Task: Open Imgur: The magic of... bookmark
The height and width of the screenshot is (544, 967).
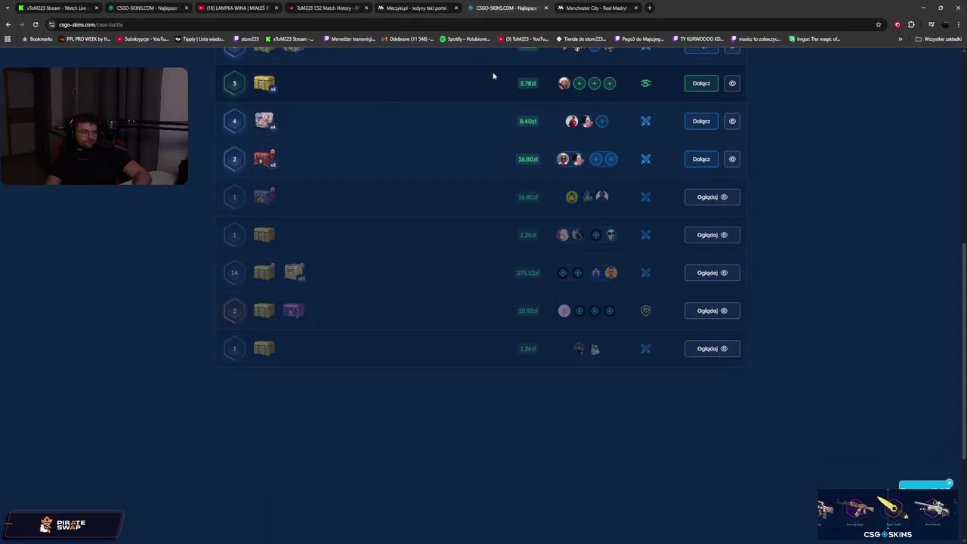Action: (814, 39)
